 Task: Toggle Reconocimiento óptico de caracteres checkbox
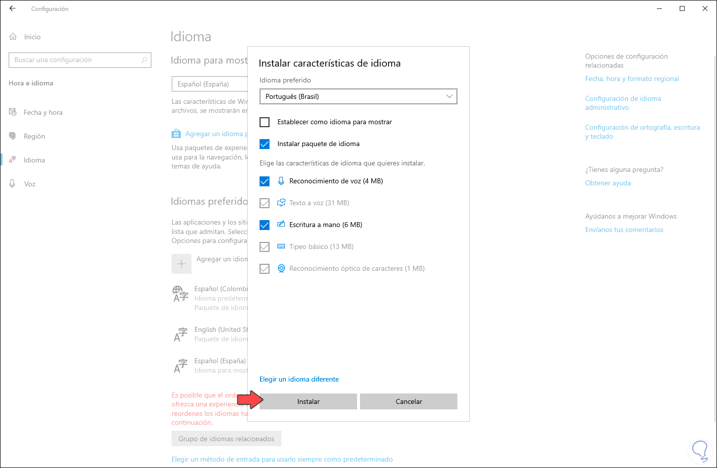point(265,269)
